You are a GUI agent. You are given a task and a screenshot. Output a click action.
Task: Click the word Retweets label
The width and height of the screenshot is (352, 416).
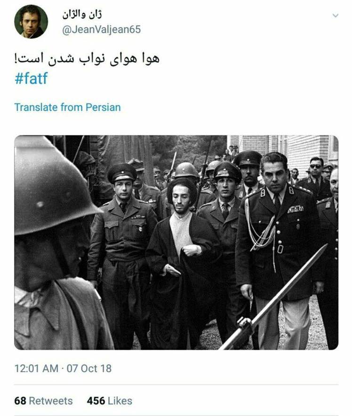[50, 400]
